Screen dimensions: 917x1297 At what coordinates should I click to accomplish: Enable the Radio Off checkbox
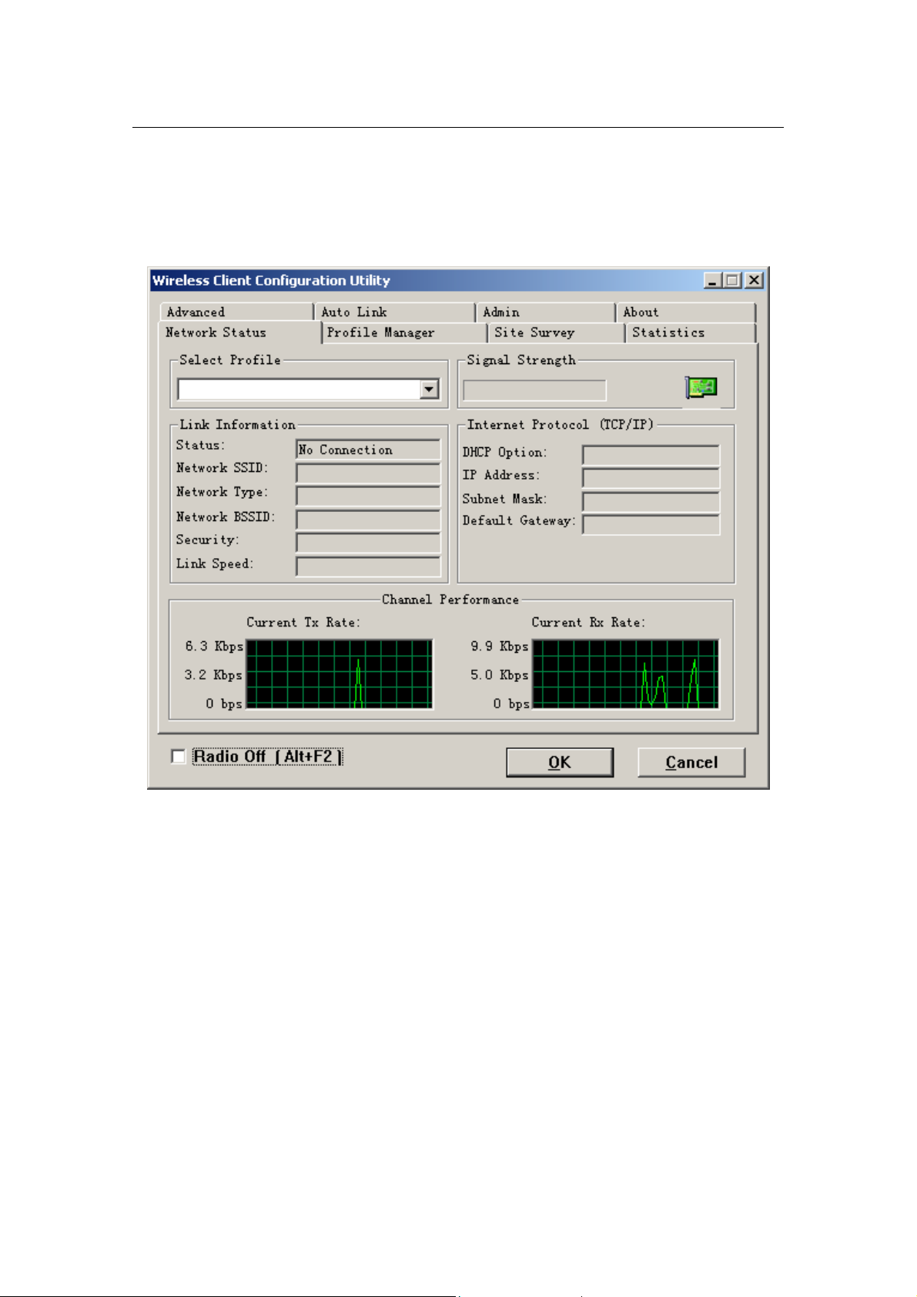pos(178,757)
